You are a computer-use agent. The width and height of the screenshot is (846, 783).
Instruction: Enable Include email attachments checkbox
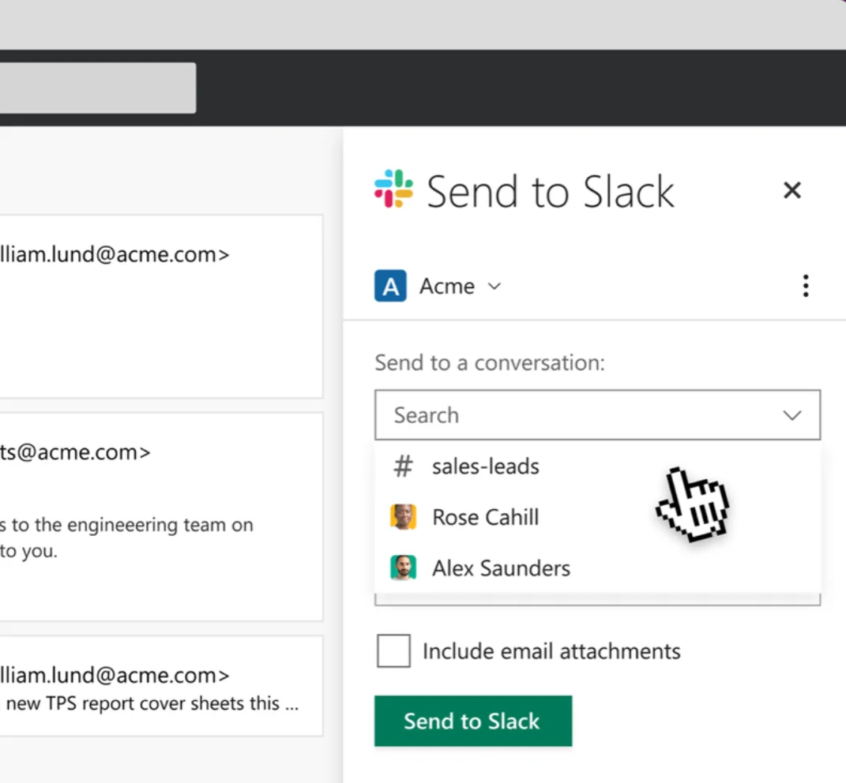[x=393, y=652]
